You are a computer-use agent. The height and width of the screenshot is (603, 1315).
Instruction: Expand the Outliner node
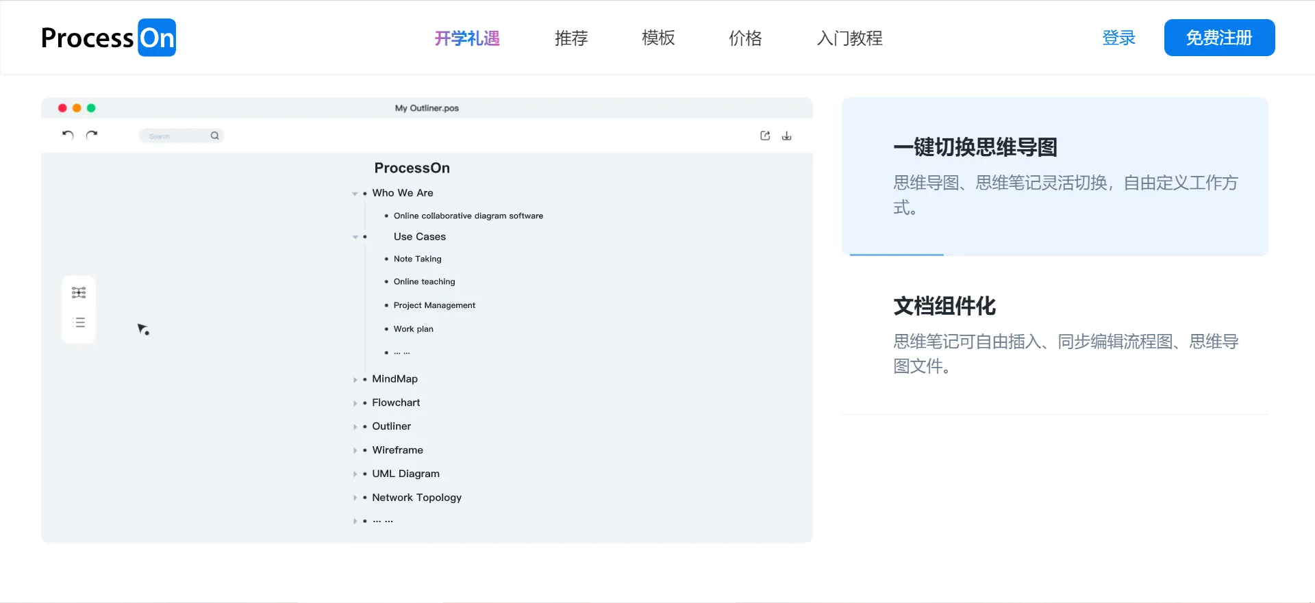coord(355,426)
